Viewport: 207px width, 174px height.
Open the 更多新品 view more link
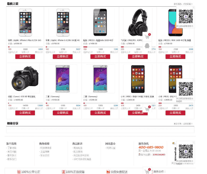pyautogui.click(x=183, y=4)
